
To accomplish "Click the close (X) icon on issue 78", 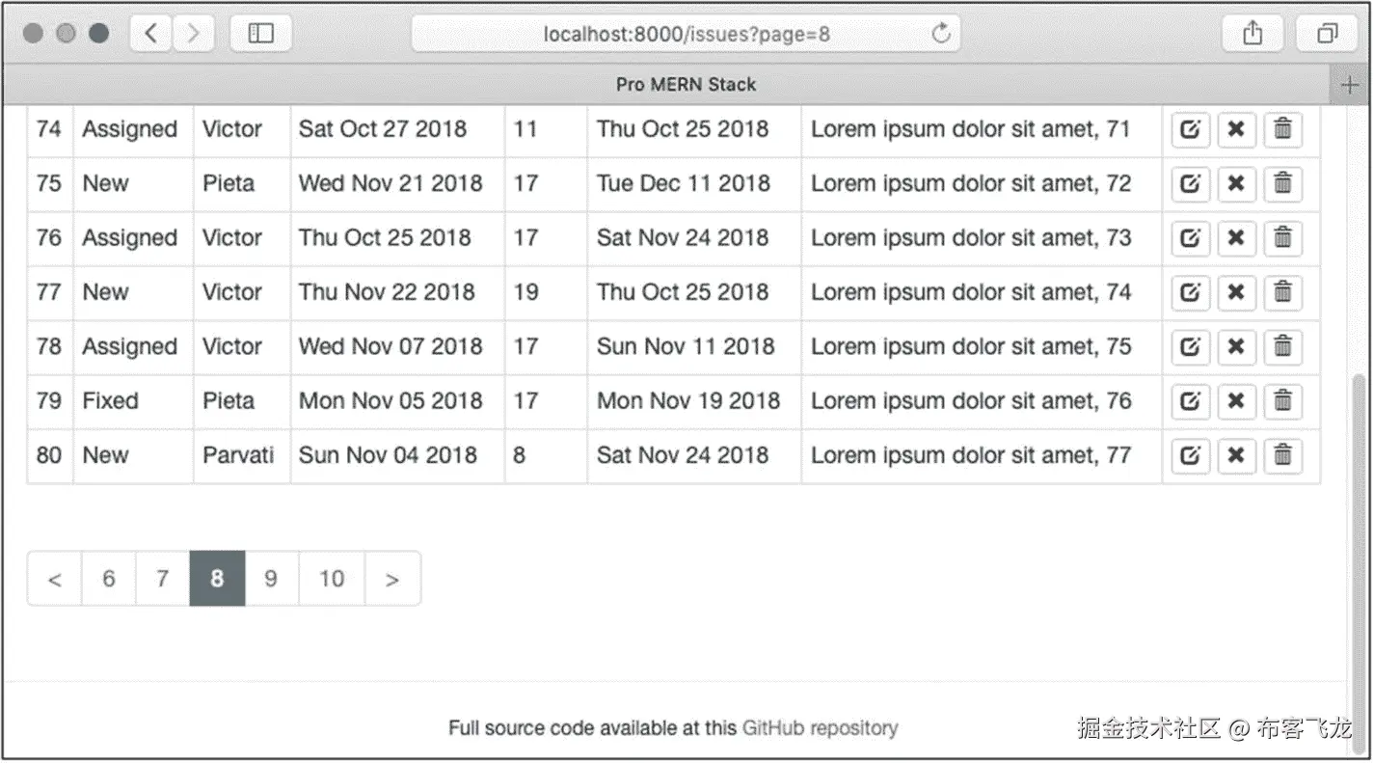I will point(1236,346).
